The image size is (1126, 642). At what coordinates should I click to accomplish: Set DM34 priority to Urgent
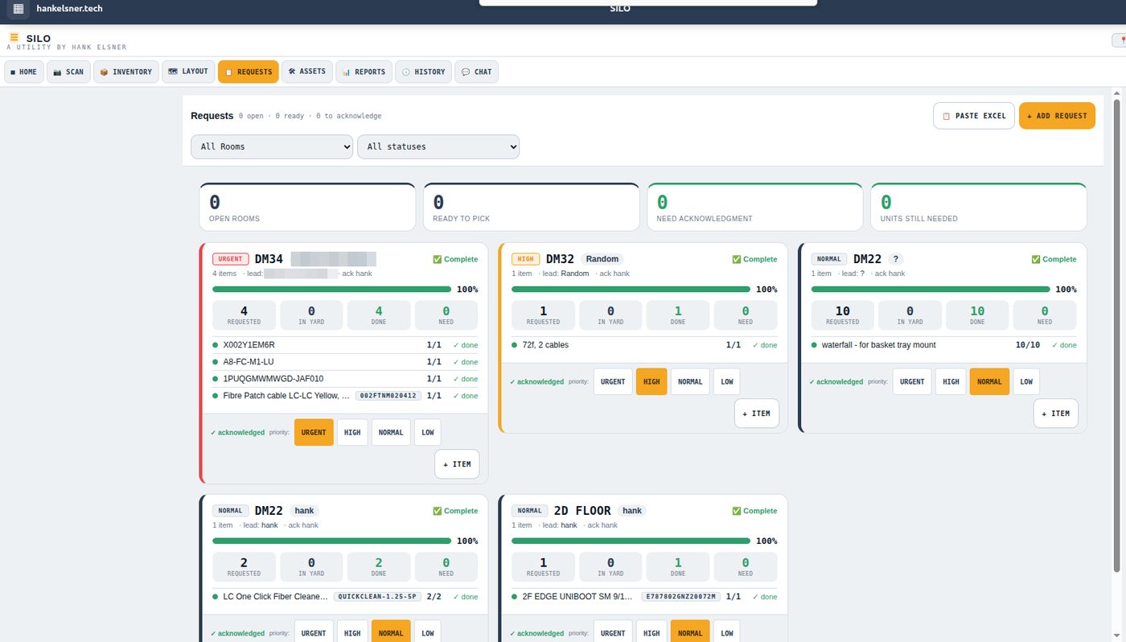[x=314, y=432]
